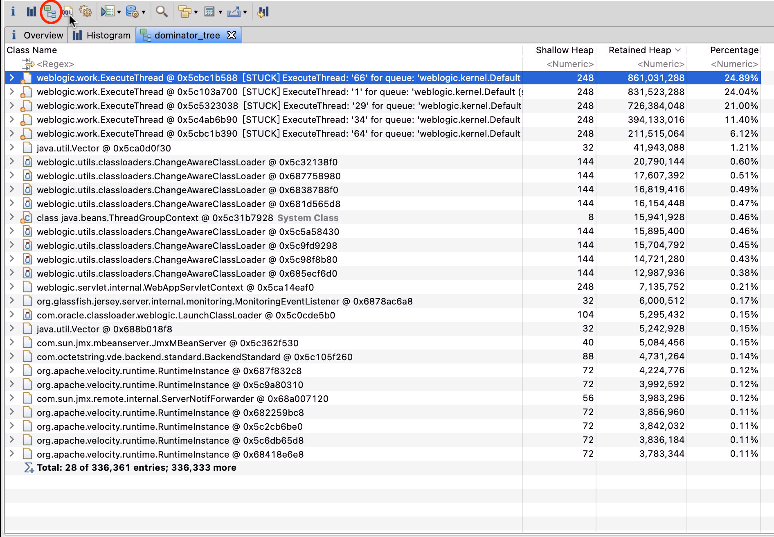Open the Overview info toolbar icon
The width and height of the screenshot is (774, 537).
coord(13,11)
